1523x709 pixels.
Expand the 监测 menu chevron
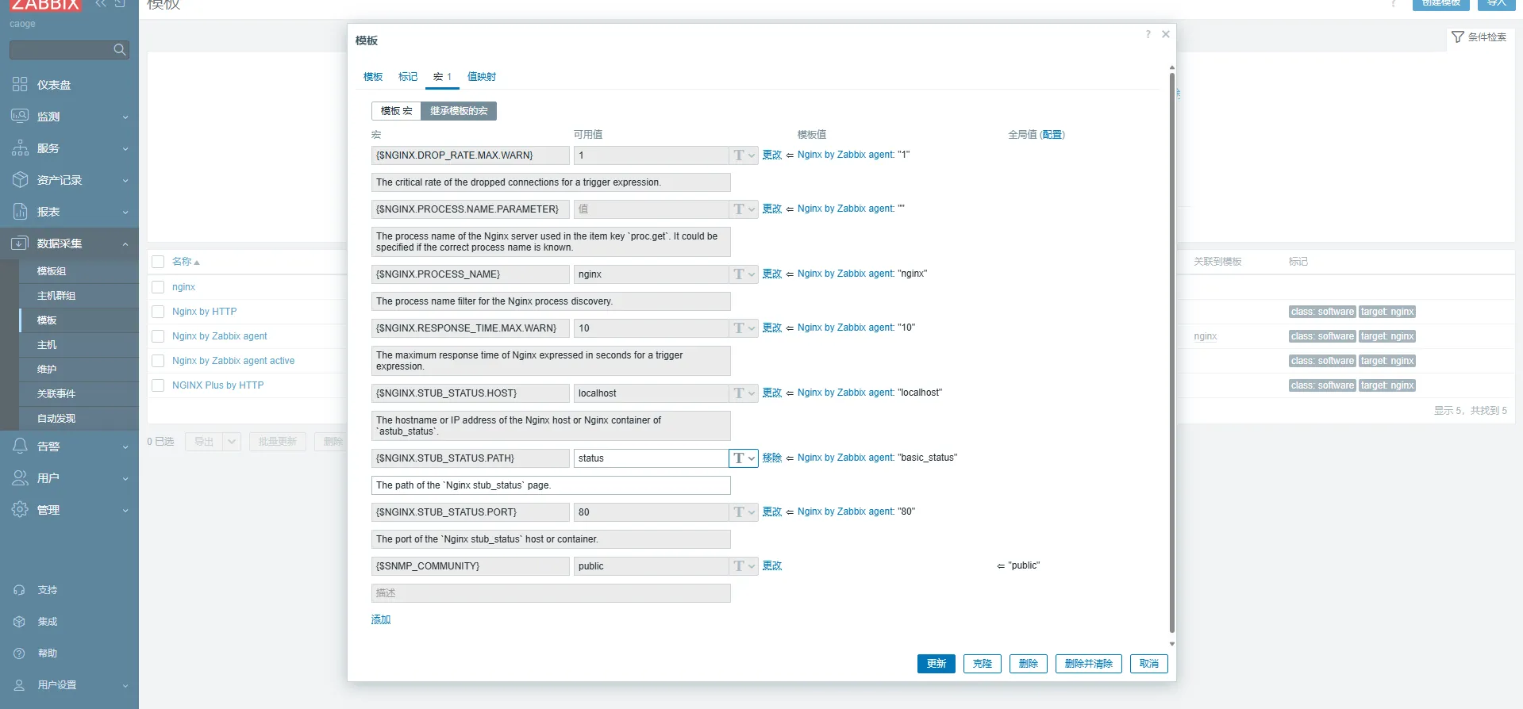click(125, 117)
